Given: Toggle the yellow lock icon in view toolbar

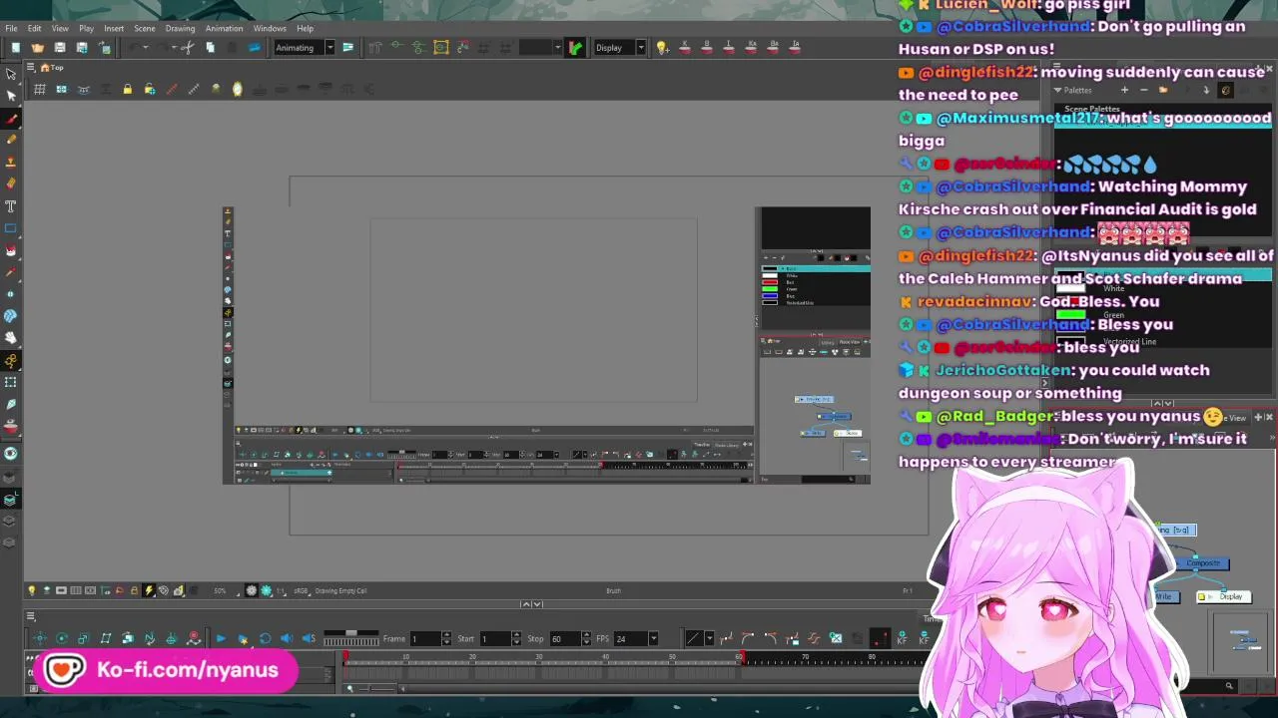Looking at the screenshot, I should (128, 90).
